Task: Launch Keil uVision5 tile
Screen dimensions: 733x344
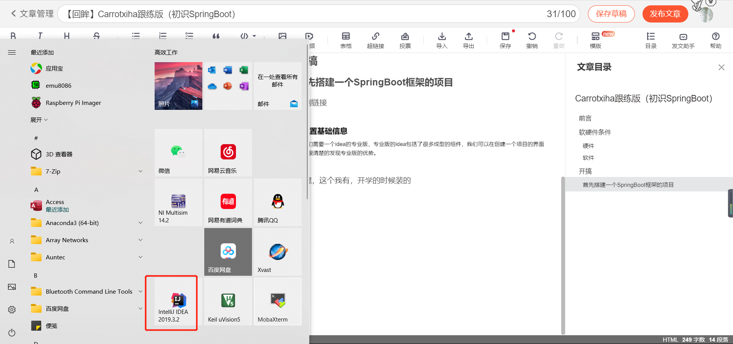Action: click(x=228, y=301)
